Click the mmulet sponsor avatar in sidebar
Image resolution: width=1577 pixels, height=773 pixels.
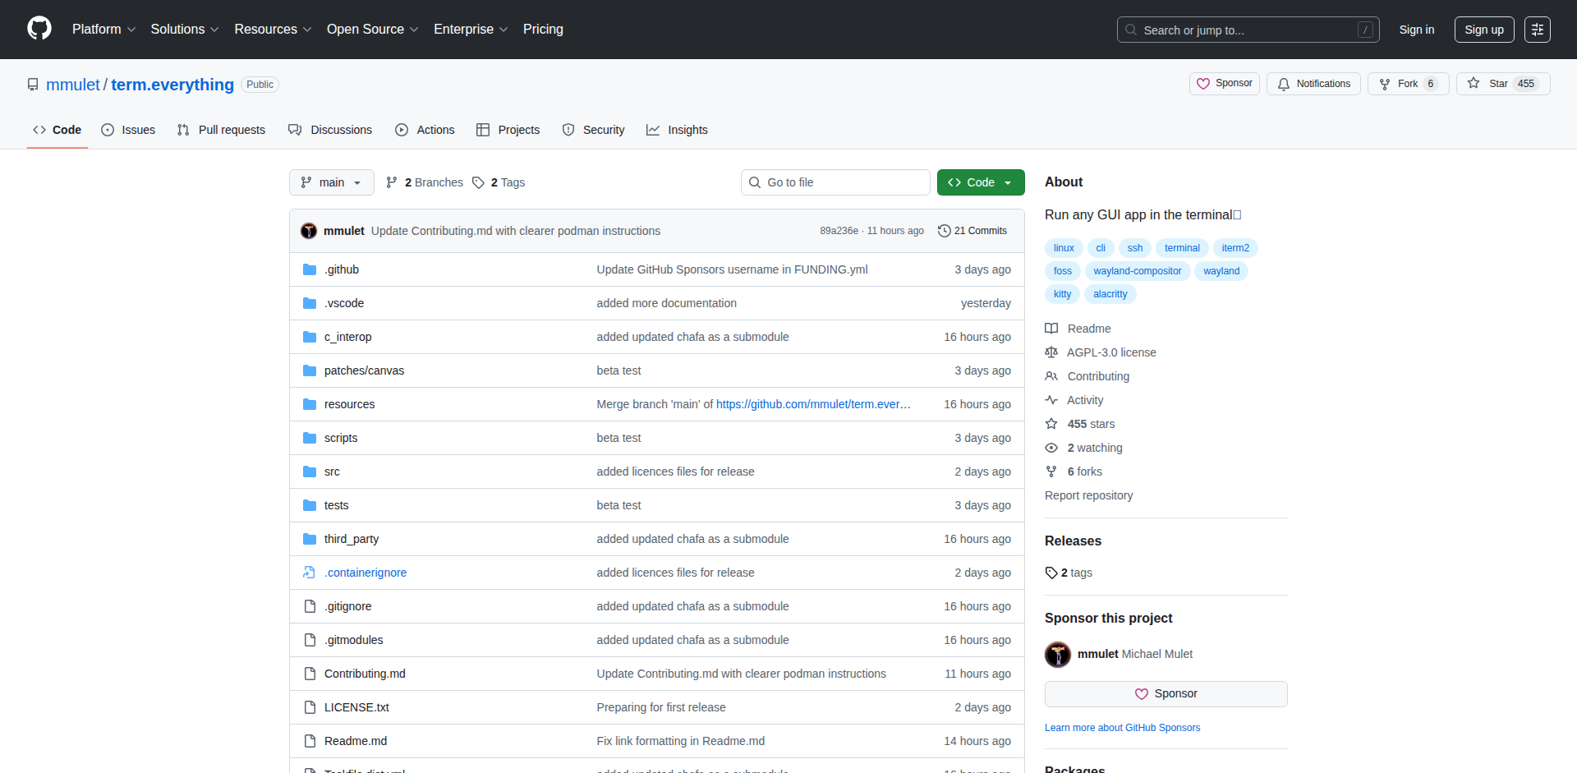(x=1058, y=655)
